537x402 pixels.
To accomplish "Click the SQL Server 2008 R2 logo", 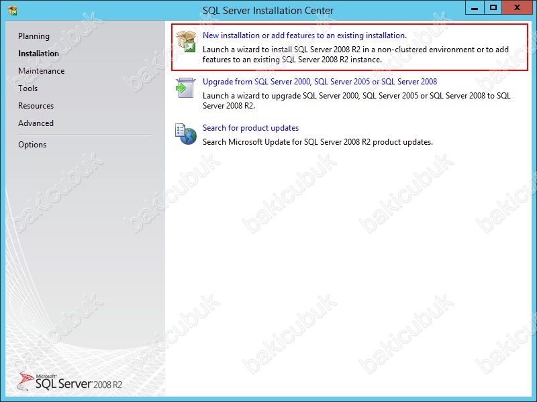I will point(70,381).
